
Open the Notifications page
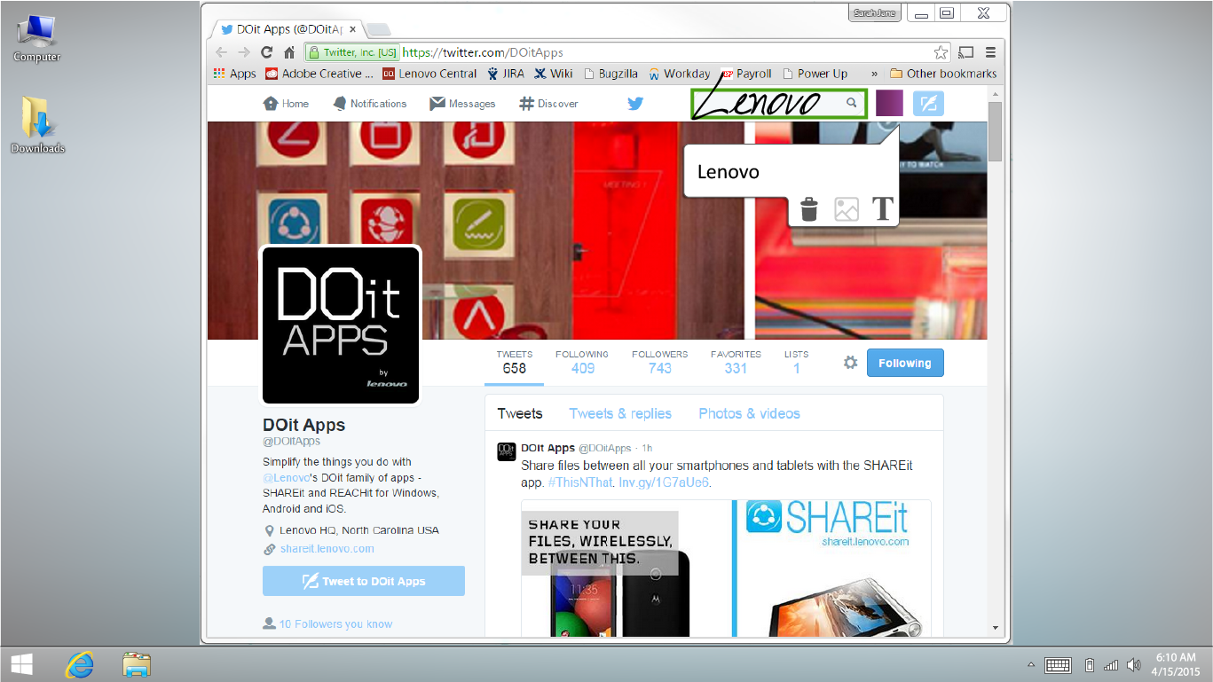click(369, 104)
